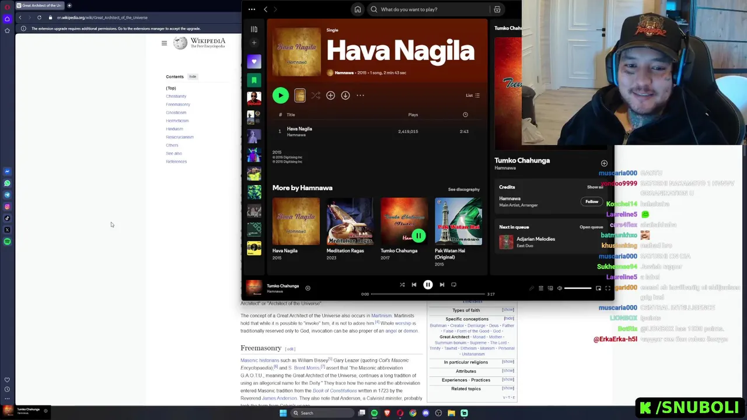Open Windows Start button on taskbar
The image size is (747, 420).
[283, 413]
